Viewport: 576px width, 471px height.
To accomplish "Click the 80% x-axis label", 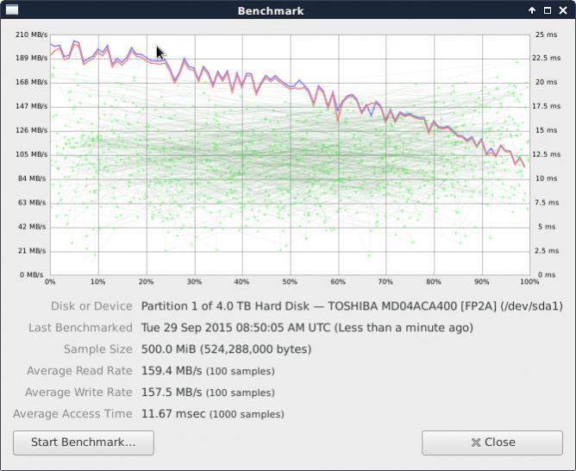I will (434, 282).
